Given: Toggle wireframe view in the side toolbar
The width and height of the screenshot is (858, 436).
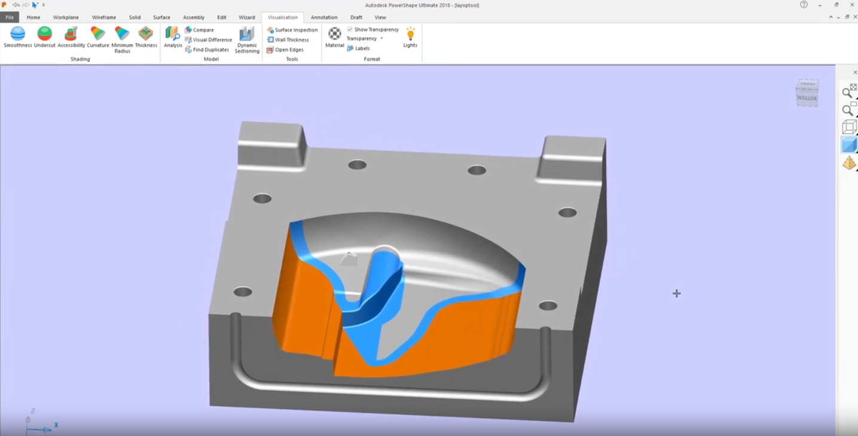Looking at the screenshot, I should (849, 127).
